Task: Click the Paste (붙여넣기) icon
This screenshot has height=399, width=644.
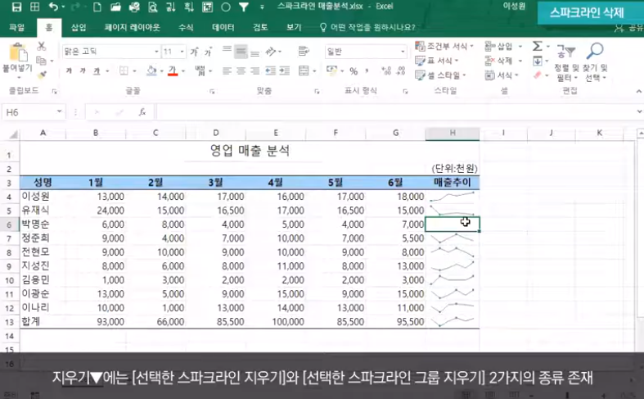Action: pyautogui.click(x=18, y=53)
